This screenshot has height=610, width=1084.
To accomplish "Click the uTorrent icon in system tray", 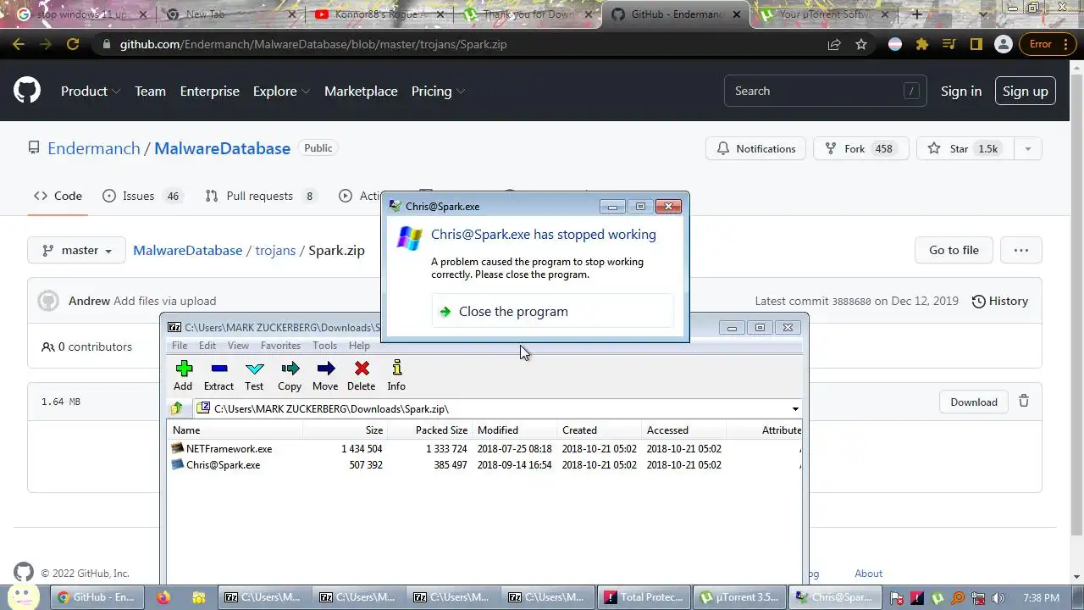I will tap(938, 597).
